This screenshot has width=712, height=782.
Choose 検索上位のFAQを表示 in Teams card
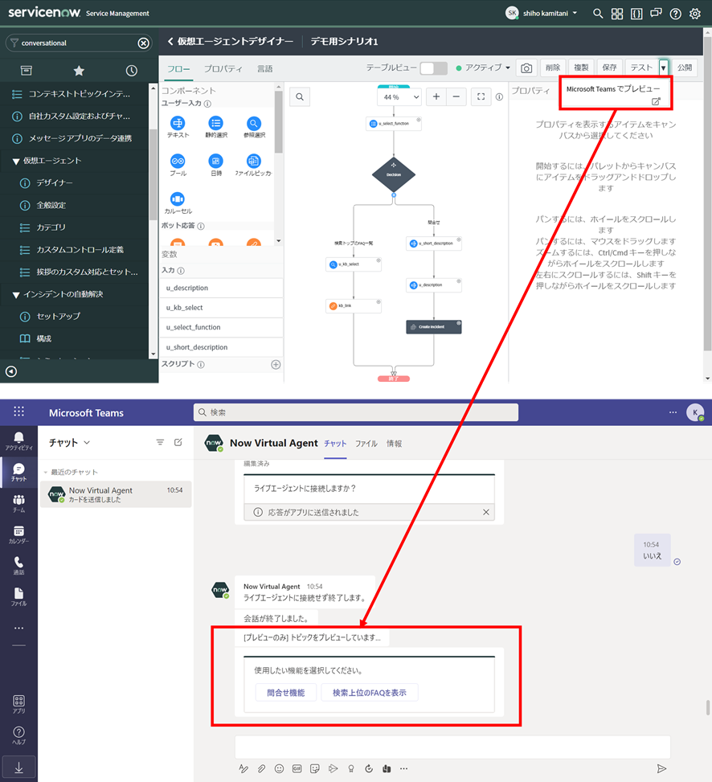tap(370, 693)
